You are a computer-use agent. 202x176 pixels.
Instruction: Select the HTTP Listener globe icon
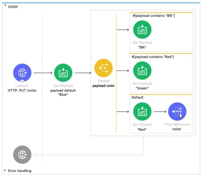(22, 73)
